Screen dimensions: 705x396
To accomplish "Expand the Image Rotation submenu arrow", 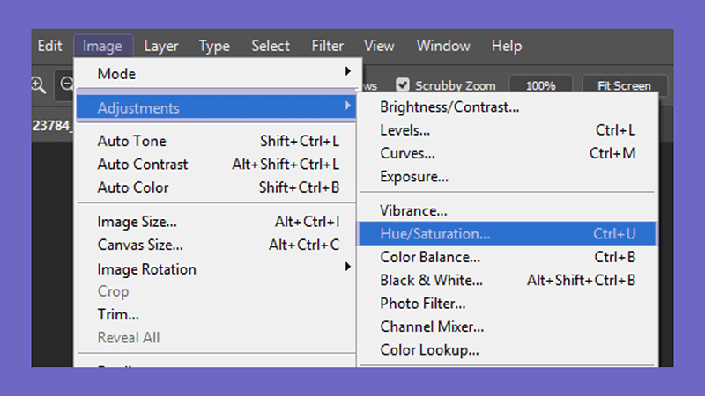I will [347, 267].
